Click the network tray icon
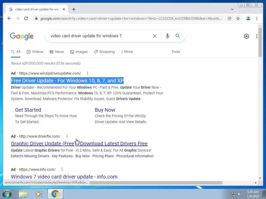 (x=234, y=194)
